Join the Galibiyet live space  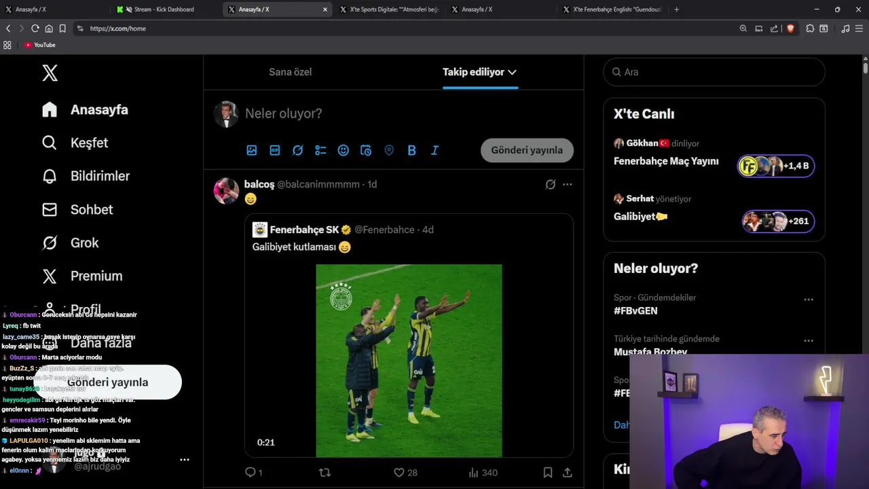pos(641,217)
